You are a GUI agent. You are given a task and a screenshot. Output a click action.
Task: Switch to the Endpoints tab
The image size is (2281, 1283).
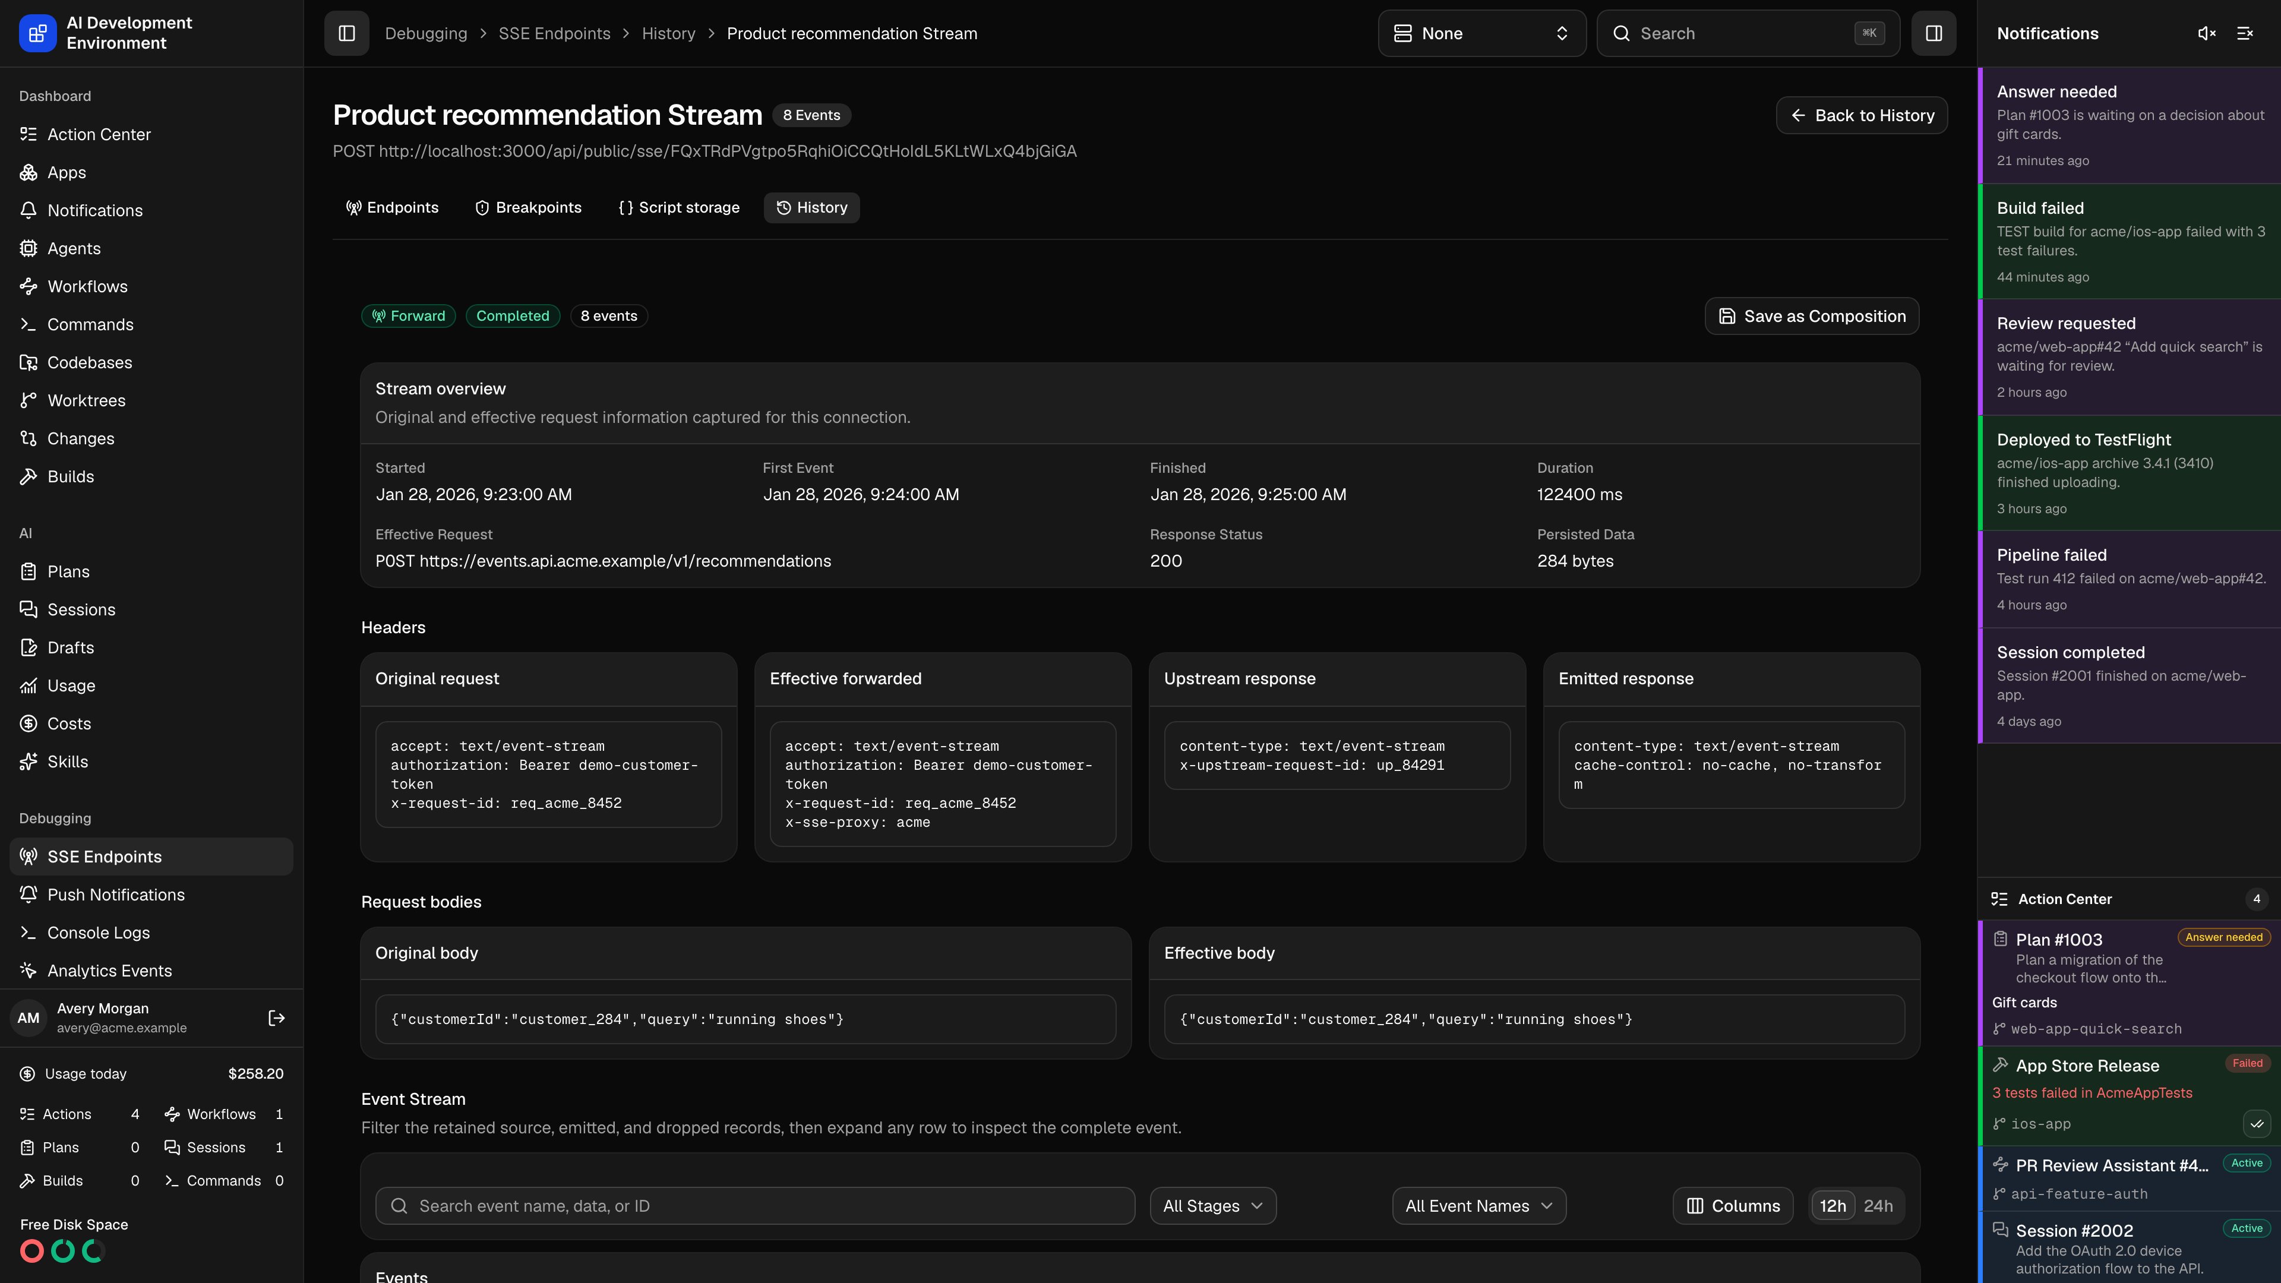click(x=392, y=208)
